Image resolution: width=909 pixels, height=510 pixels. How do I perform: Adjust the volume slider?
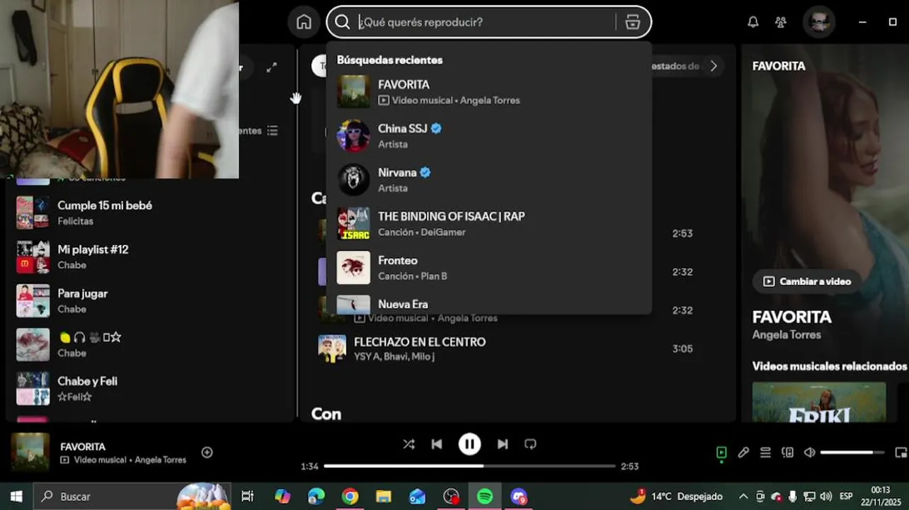(852, 452)
